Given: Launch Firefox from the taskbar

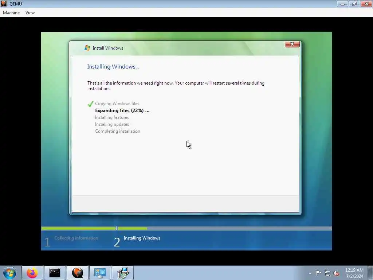Looking at the screenshot, I should pyautogui.click(x=32, y=273).
